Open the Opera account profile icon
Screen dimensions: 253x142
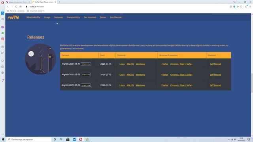click(x=246, y=7)
